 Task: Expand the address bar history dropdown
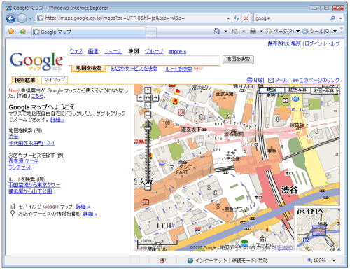(228, 18)
